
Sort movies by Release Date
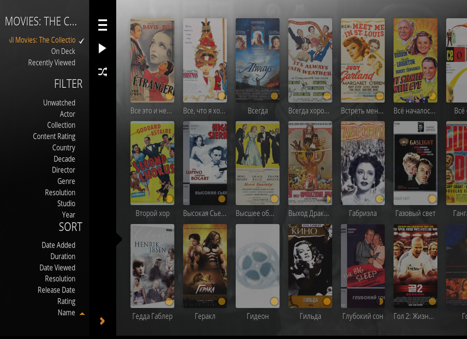pos(56,290)
